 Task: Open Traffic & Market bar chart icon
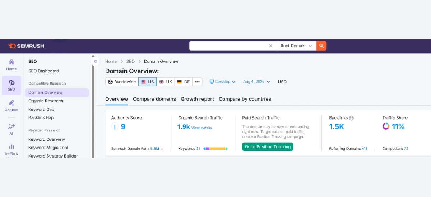11,150
